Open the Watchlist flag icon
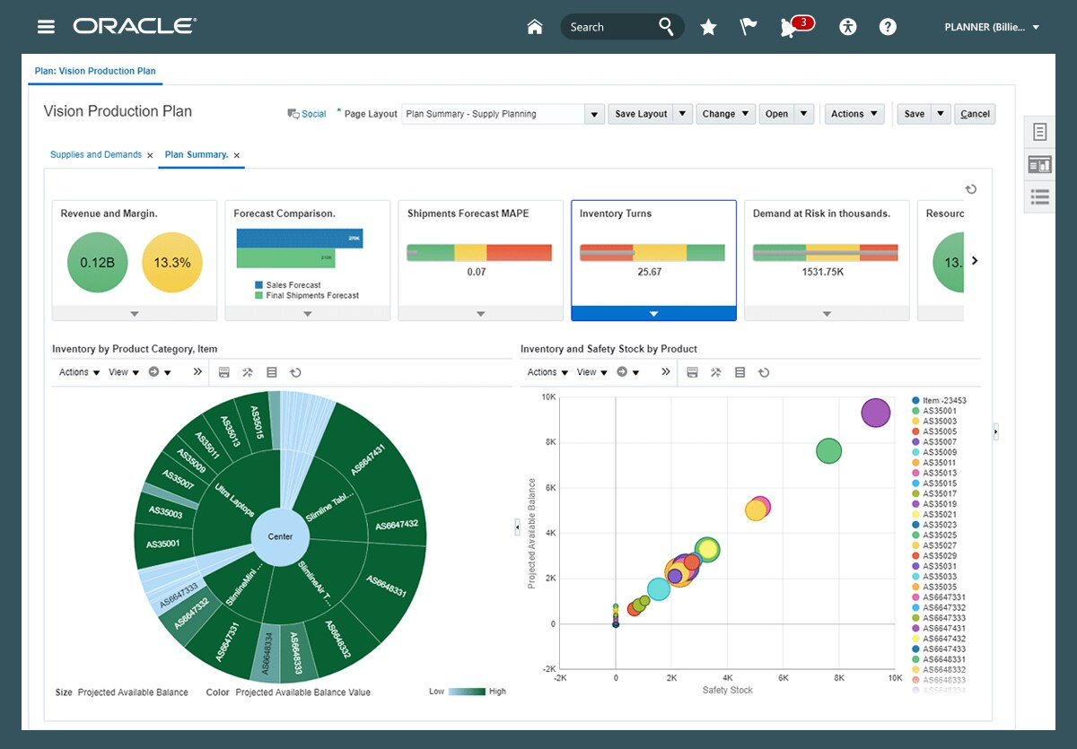The width and height of the screenshot is (1077, 749). click(749, 27)
